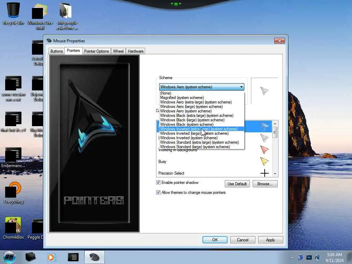Choose Windows Inverted (large) scheme

[201, 133]
